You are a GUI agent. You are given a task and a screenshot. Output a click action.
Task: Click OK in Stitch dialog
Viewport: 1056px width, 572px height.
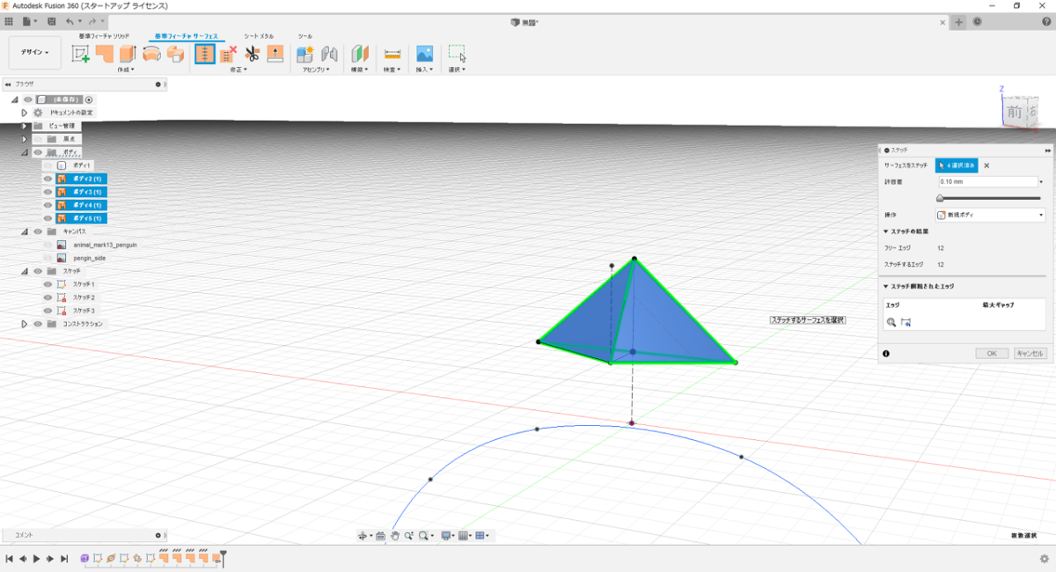992,353
